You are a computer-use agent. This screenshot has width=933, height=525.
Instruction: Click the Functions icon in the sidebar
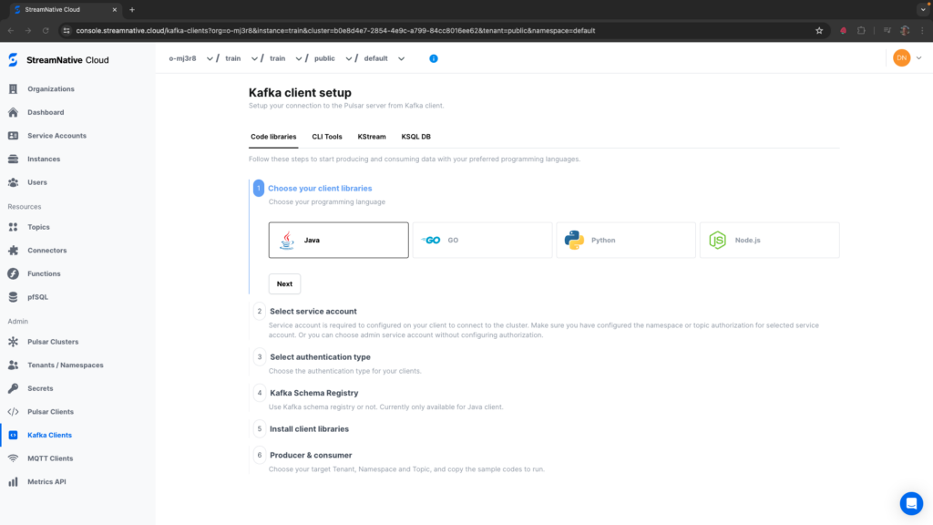[13, 273]
